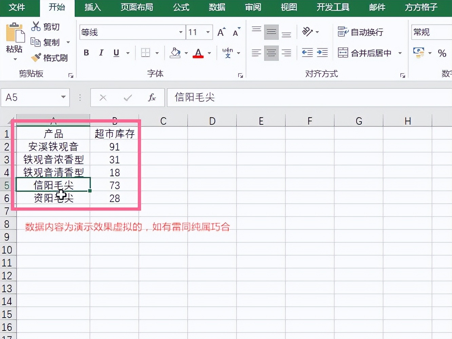
Task: Toggle italic formatting with the I icon
Action: click(101, 53)
